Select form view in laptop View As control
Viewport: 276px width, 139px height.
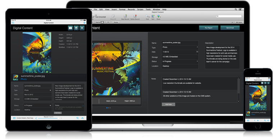102,22
